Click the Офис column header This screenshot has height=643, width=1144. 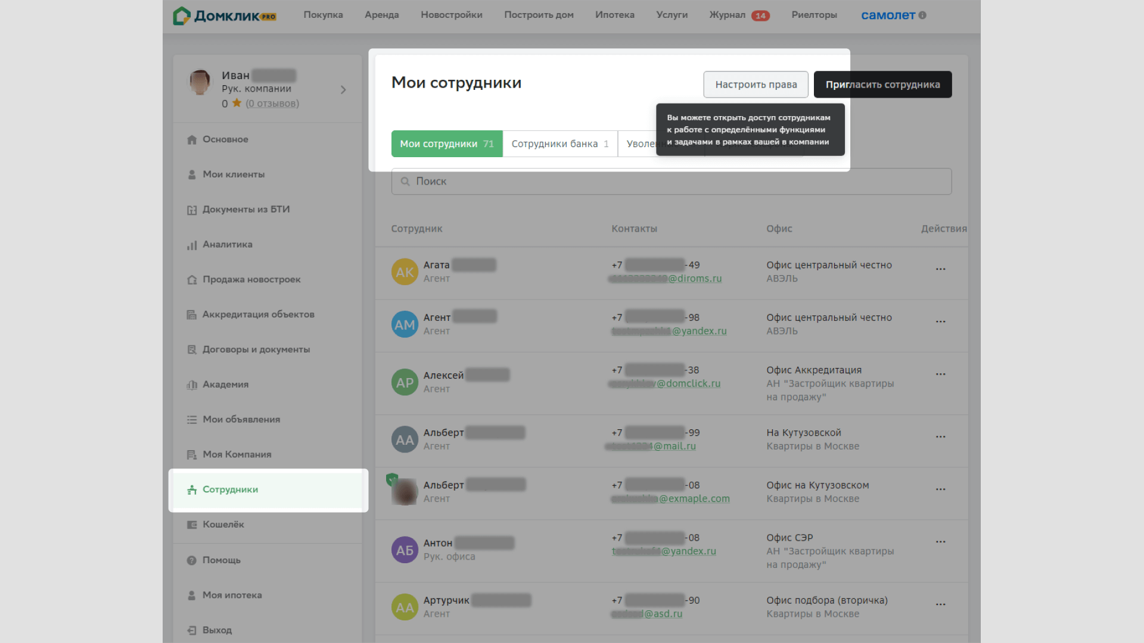779,229
